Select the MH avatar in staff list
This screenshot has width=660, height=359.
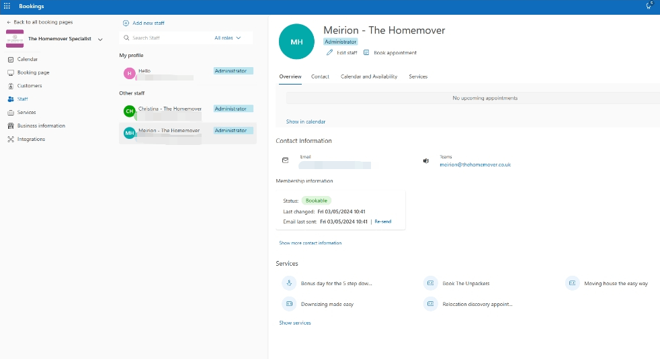pyautogui.click(x=129, y=133)
